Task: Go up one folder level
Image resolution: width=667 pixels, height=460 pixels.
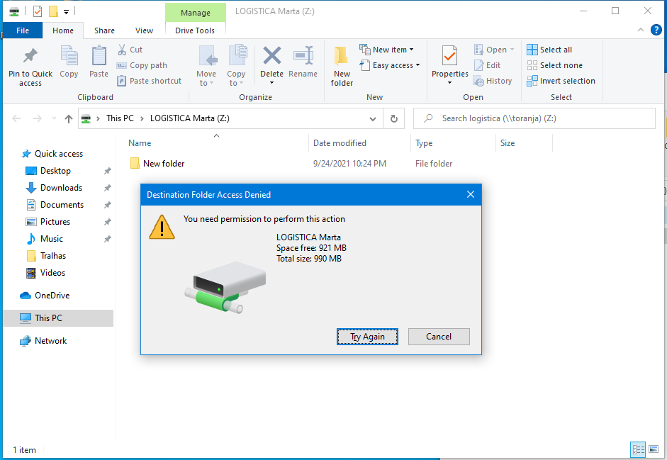Action: tap(69, 119)
